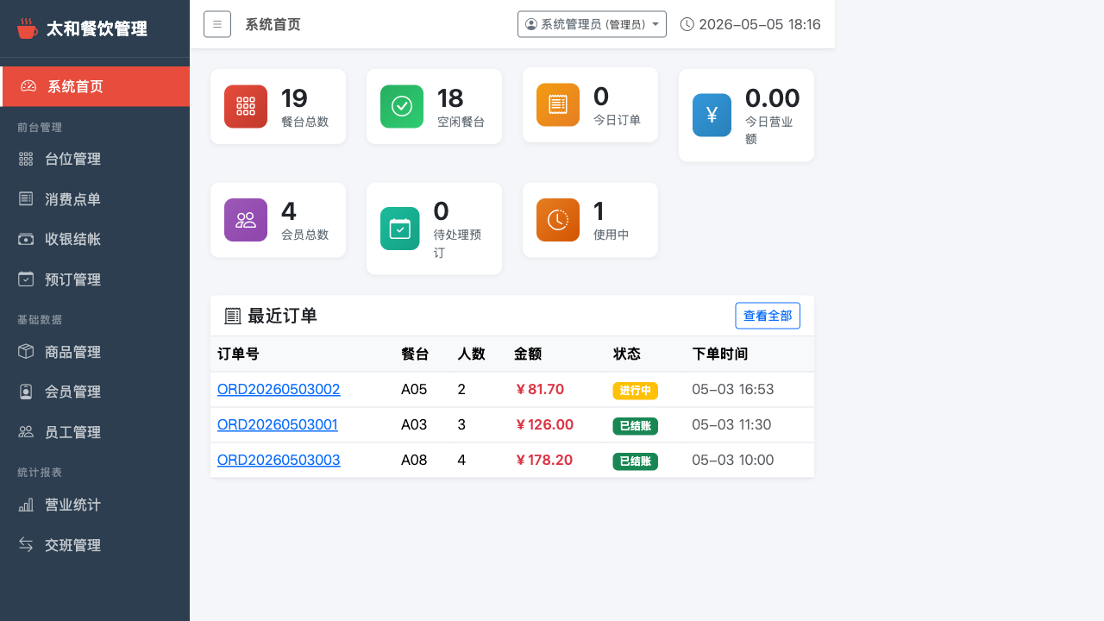Viewport: 1104px width, 621px height.
Task: Open 台位管理 from the sidebar
Action: [95, 159]
